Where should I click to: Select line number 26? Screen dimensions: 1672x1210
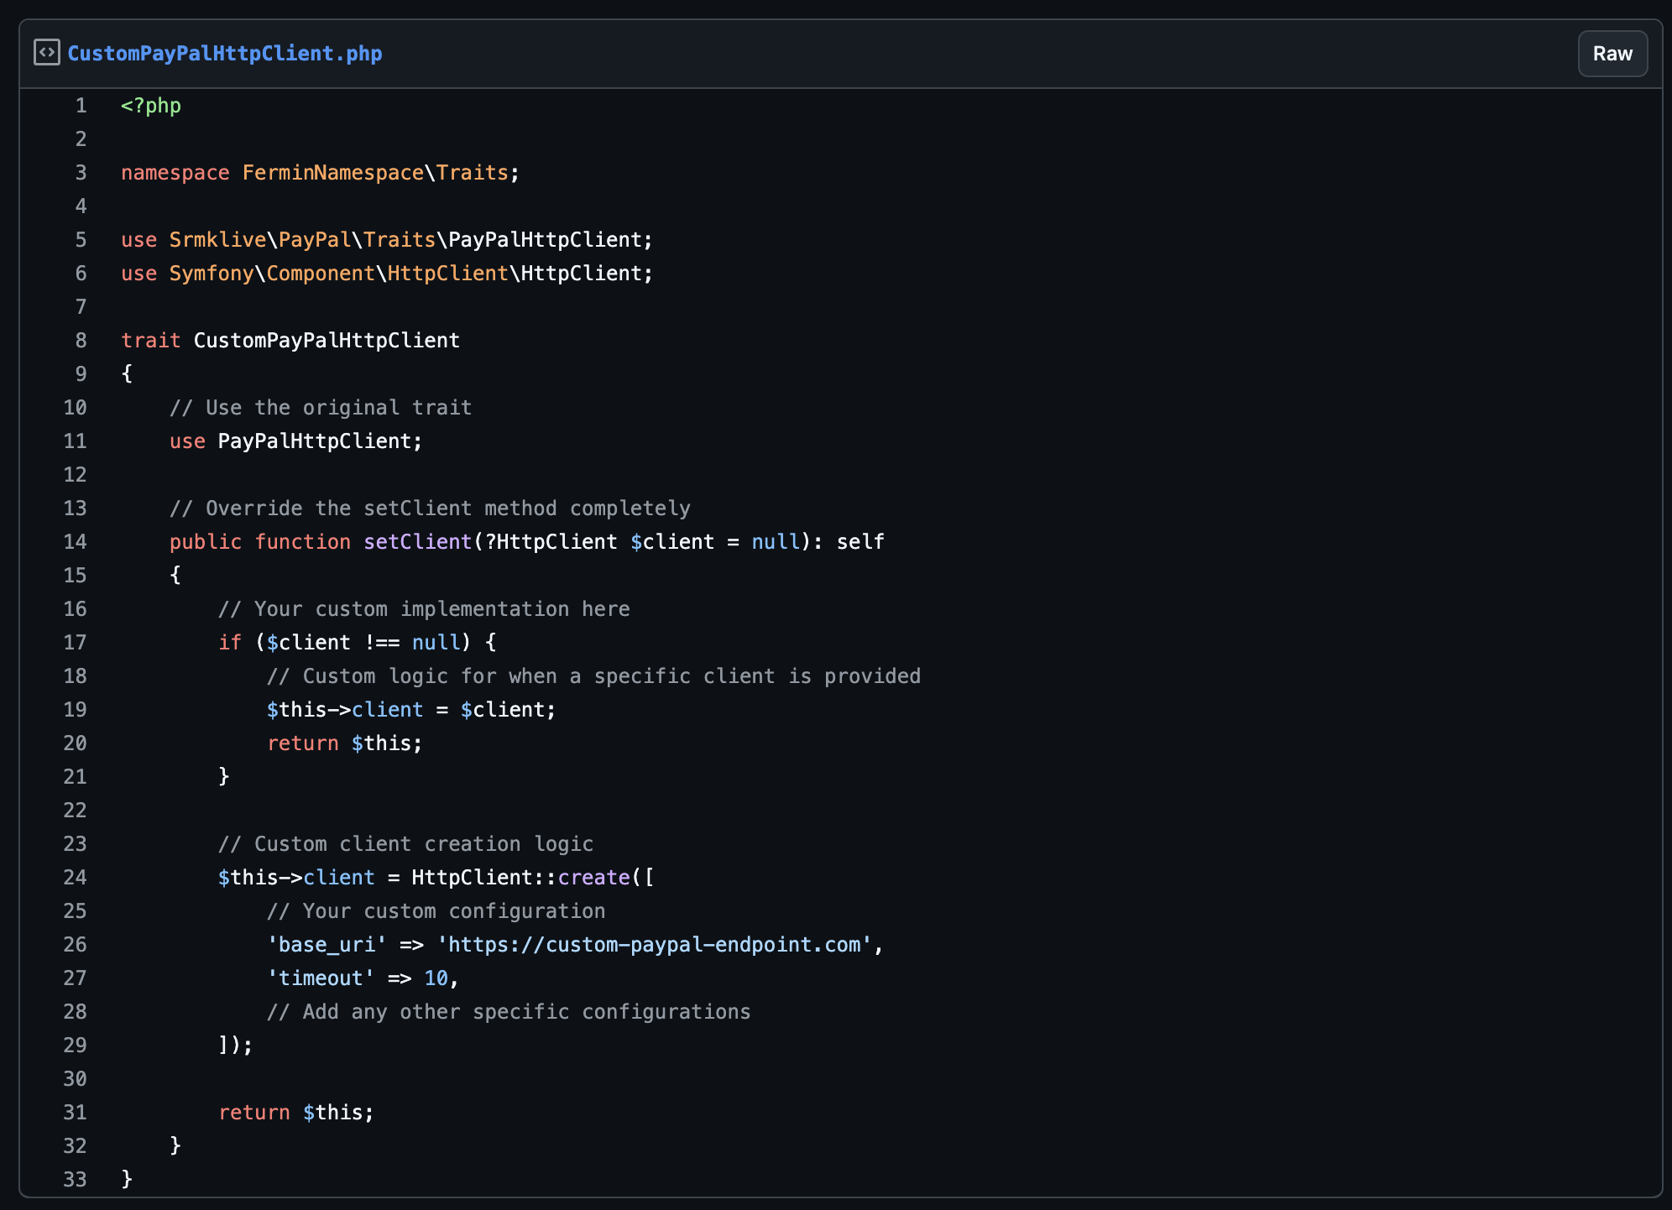tap(76, 945)
